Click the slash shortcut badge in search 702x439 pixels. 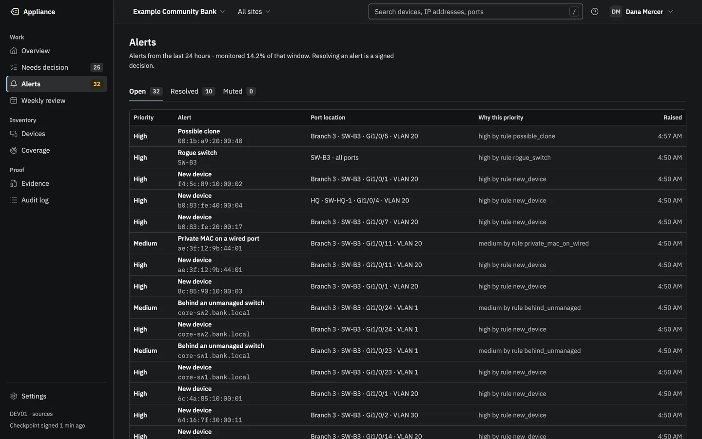point(574,12)
